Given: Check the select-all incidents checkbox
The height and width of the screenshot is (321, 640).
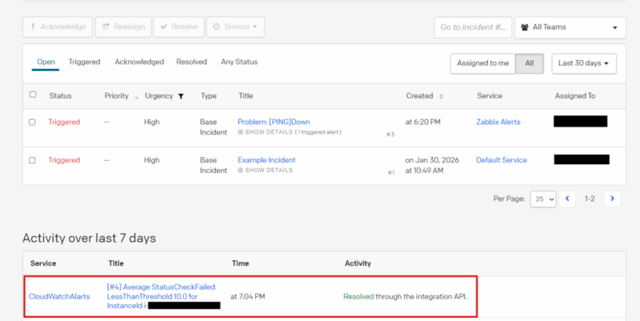Looking at the screenshot, I should click(33, 95).
